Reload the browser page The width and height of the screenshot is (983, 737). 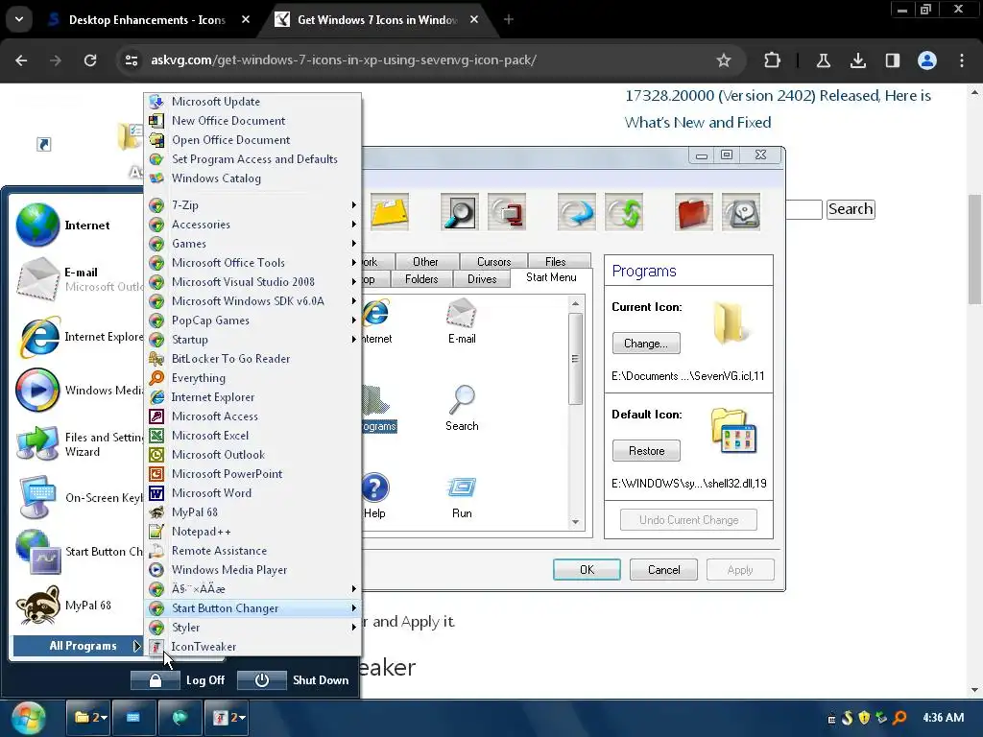(90, 60)
